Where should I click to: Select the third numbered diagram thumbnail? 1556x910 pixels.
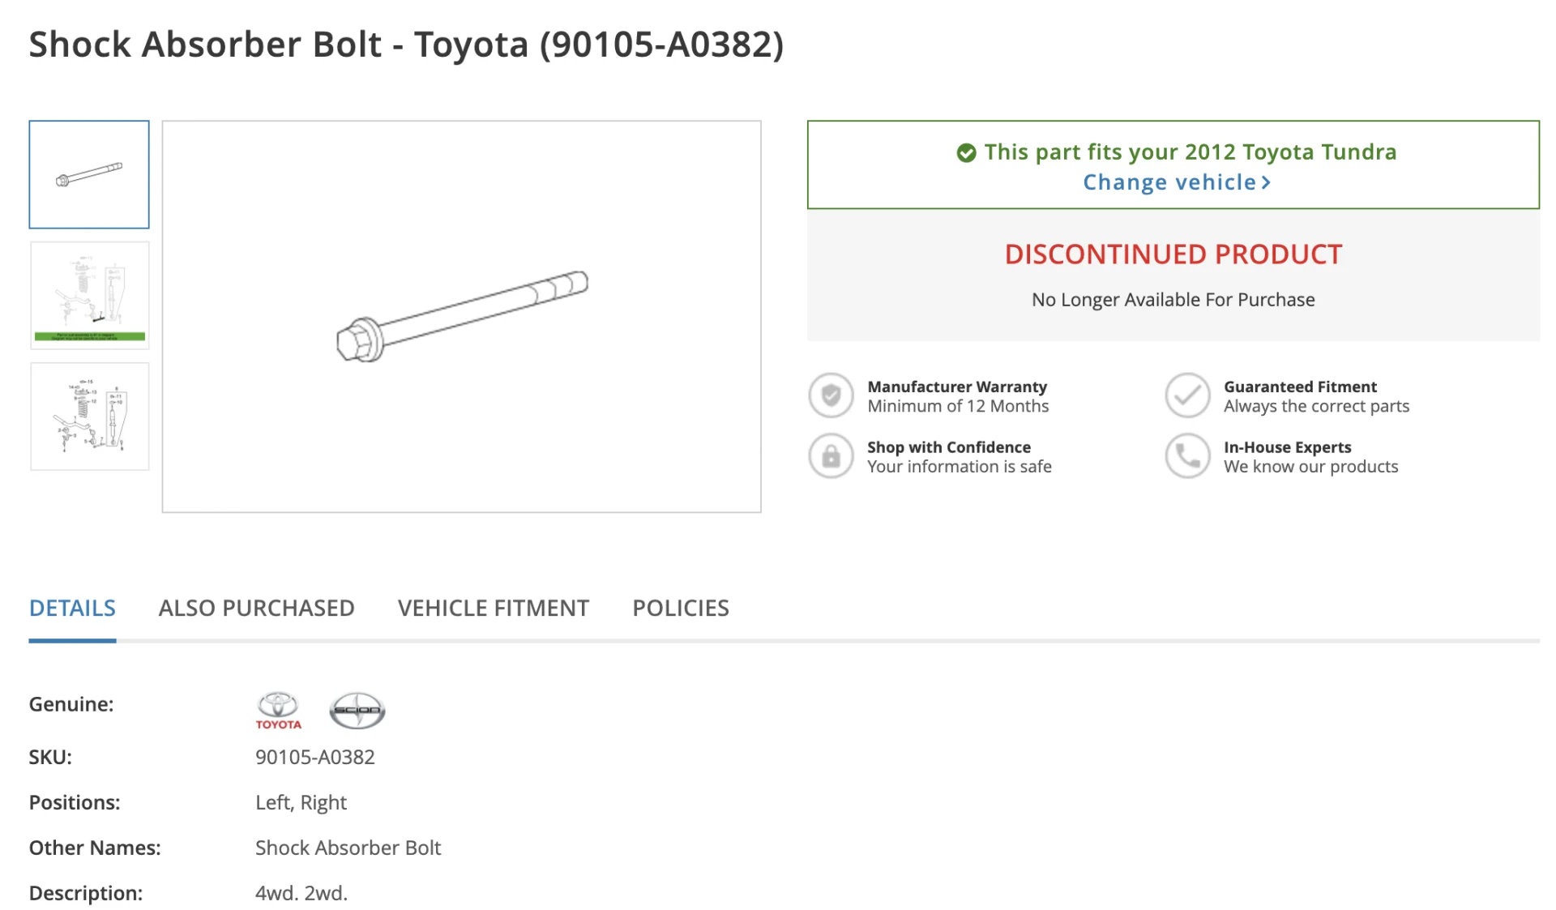point(90,417)
